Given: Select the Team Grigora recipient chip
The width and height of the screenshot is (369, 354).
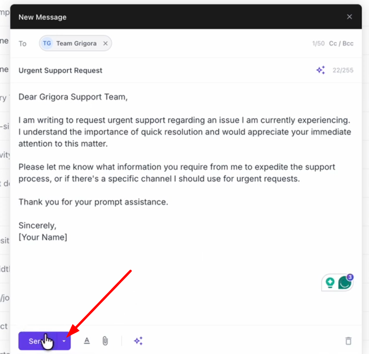Looking at the screenshot, I should coord(76,43).
